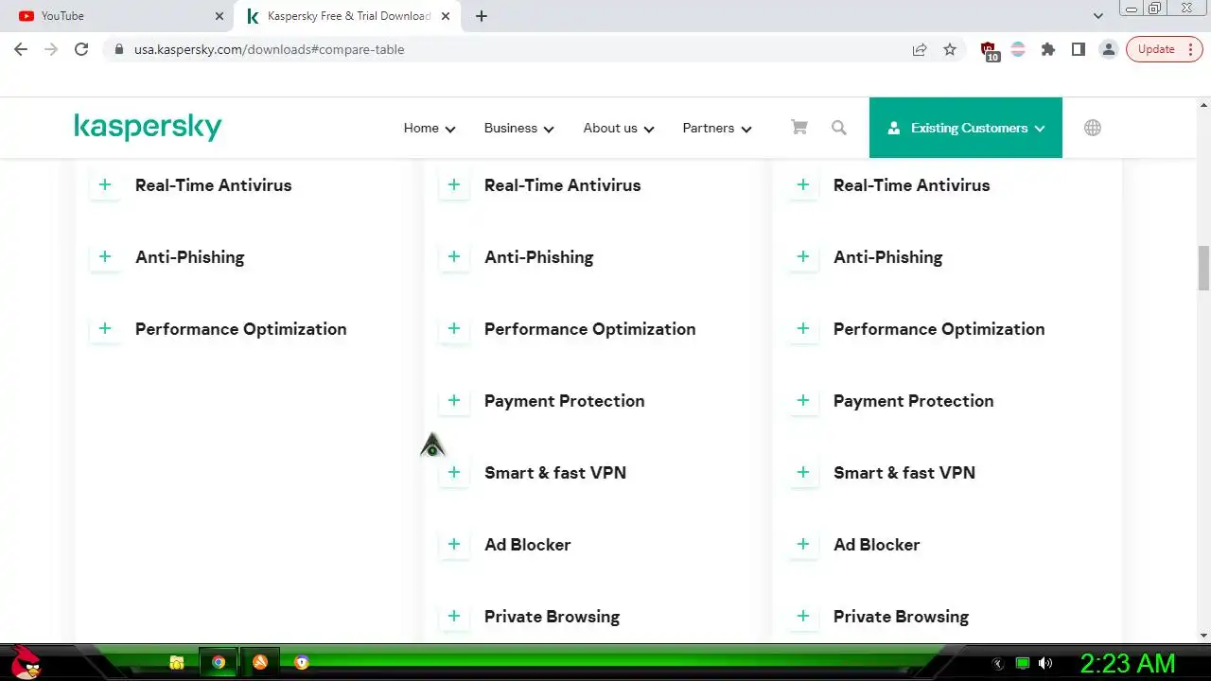Select the Kaspersky Free & Trial tab
This screenshot has width=1211, height=681.
pos(349,16)
